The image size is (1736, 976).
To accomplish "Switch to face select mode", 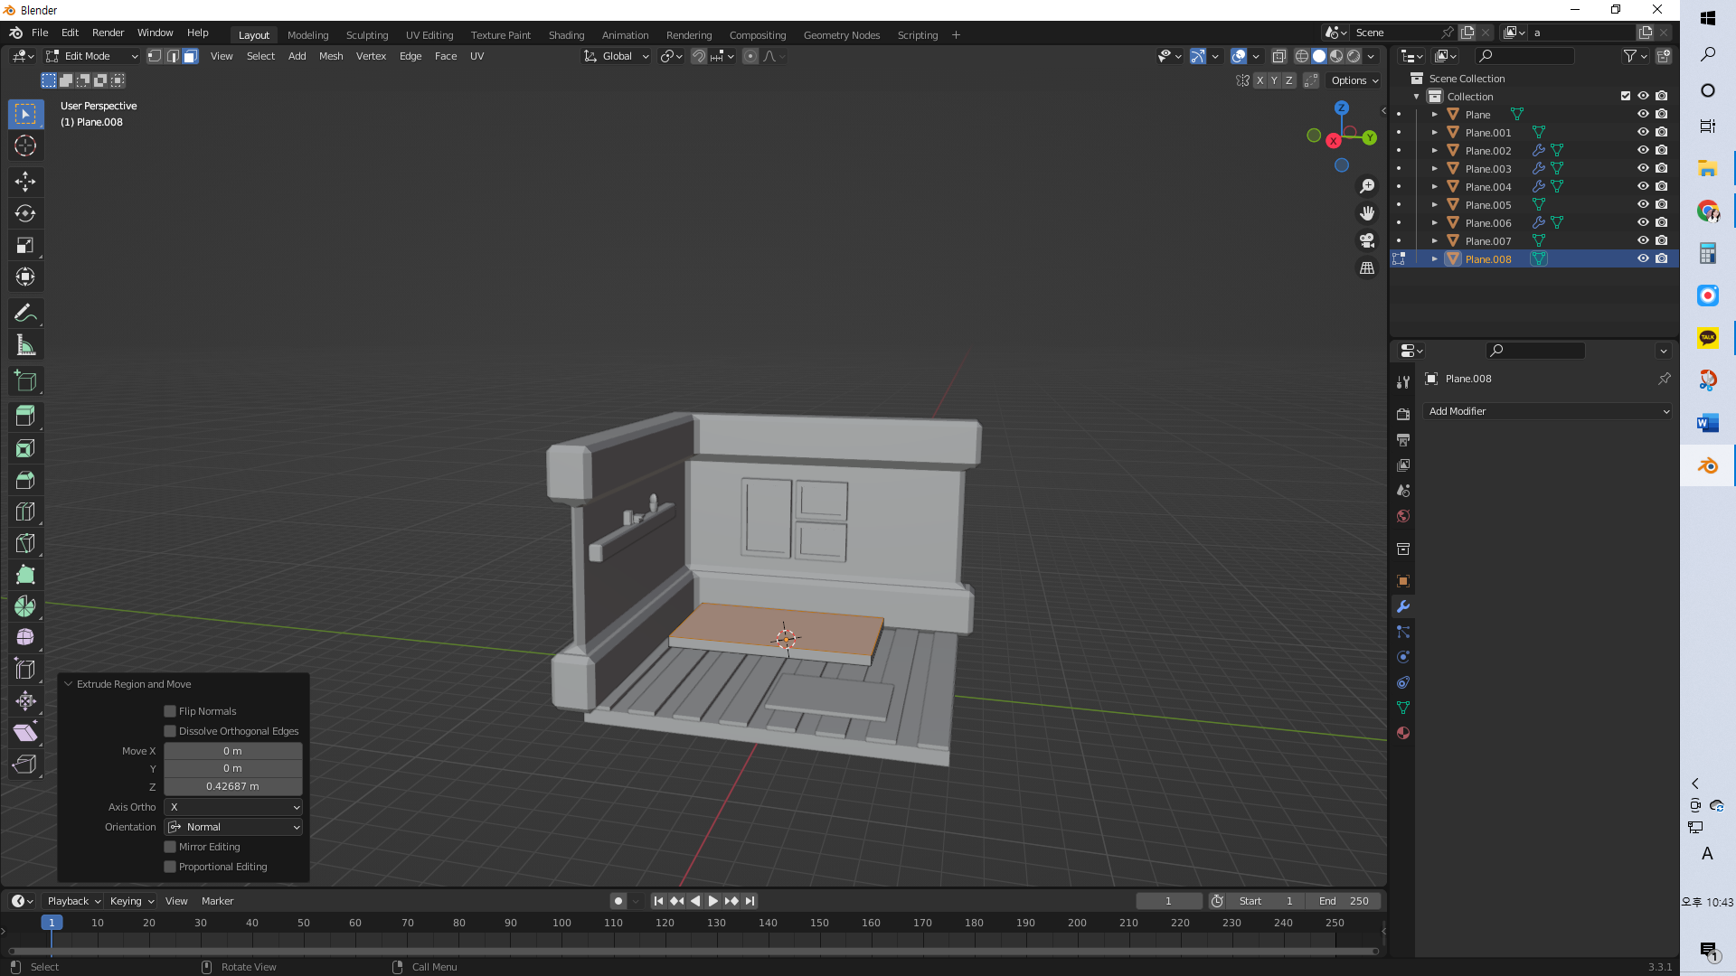I will 190,56.
